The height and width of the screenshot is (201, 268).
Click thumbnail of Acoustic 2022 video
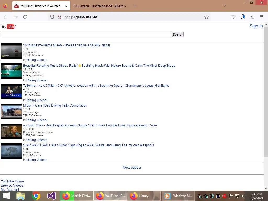(x=11, y=131)
